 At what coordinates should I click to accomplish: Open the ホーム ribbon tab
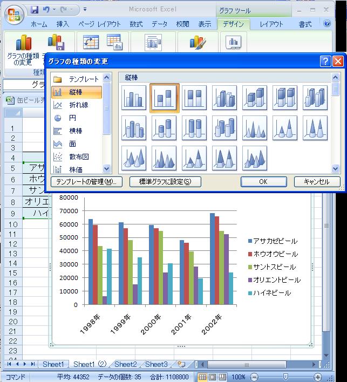pyautogui.click(x=39, y=24)
